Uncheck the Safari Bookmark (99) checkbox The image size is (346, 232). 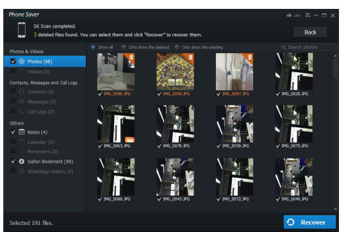[x=13, y=161]
